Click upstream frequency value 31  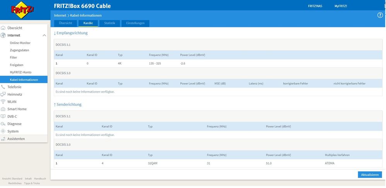[208, 163]
